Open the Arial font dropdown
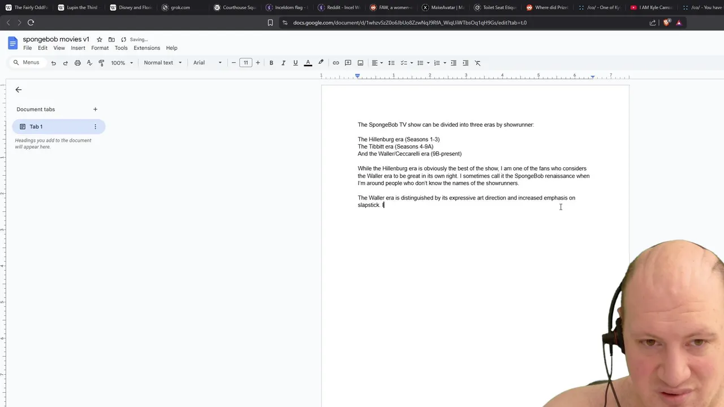 tap(208, 63)
